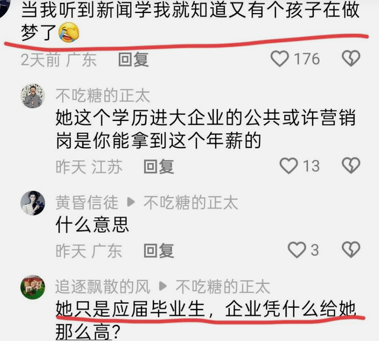Reply to 黄昏信徒's comment
The width and height of the screenshot is (379, 341).
point(159,250)
